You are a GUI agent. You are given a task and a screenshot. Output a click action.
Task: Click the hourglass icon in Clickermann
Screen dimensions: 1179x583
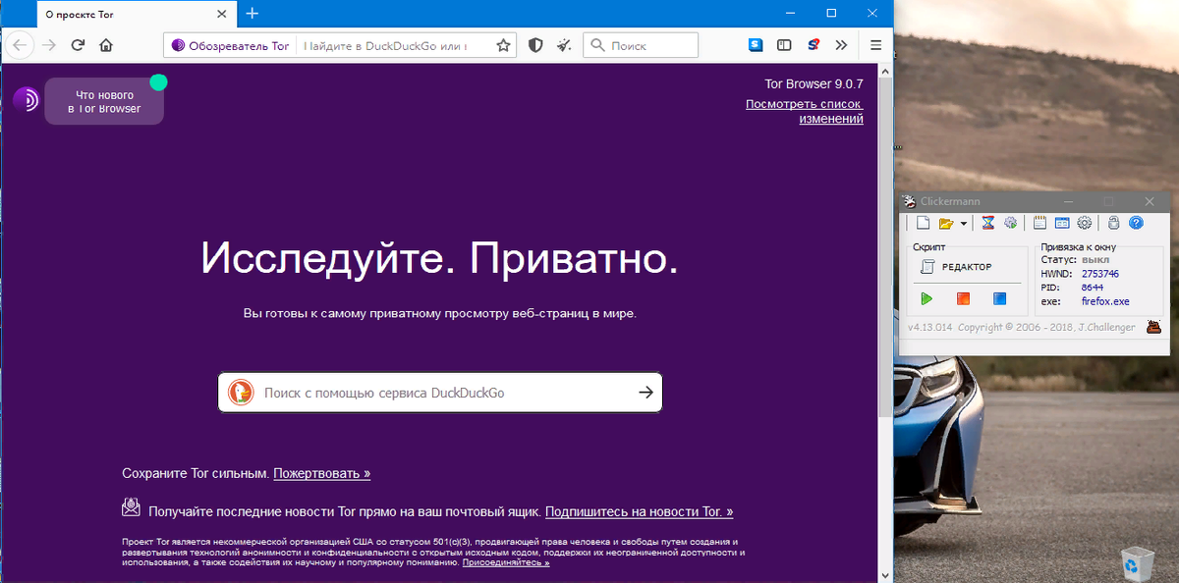click(x=988, y=224)
